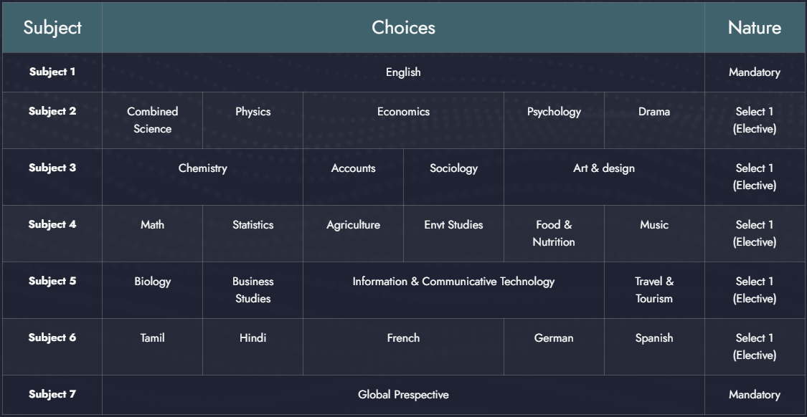Select Food & Nutrition option
This screenshot has width=807, height=417.
(x=554, y=233)
